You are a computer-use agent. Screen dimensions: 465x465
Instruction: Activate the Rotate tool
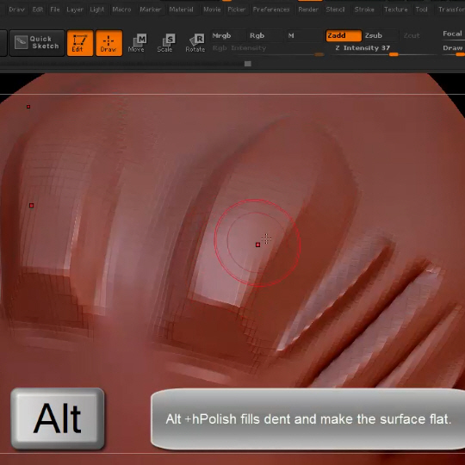tap(195, 43)
